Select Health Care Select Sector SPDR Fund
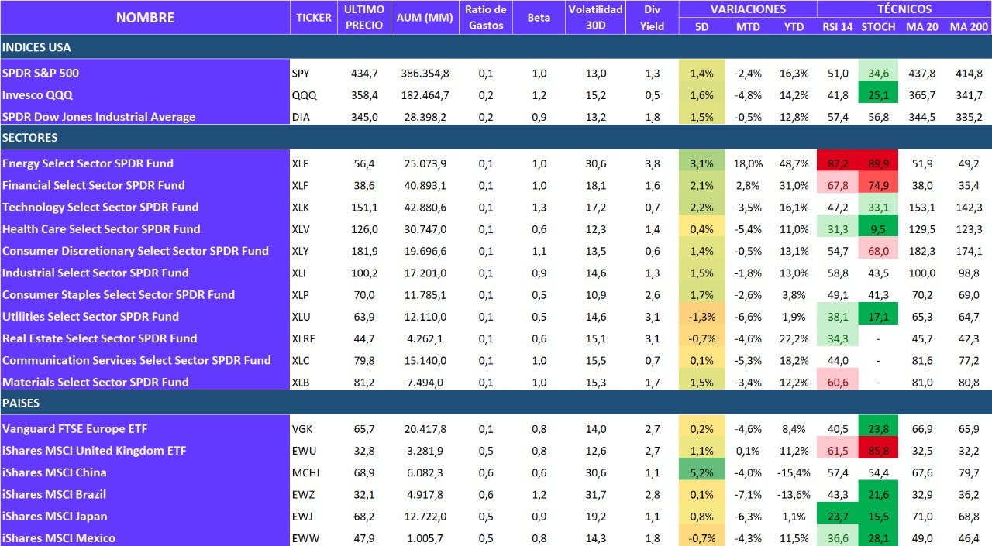The width and height of the screenshot is (992, 546). pos(145,228)
